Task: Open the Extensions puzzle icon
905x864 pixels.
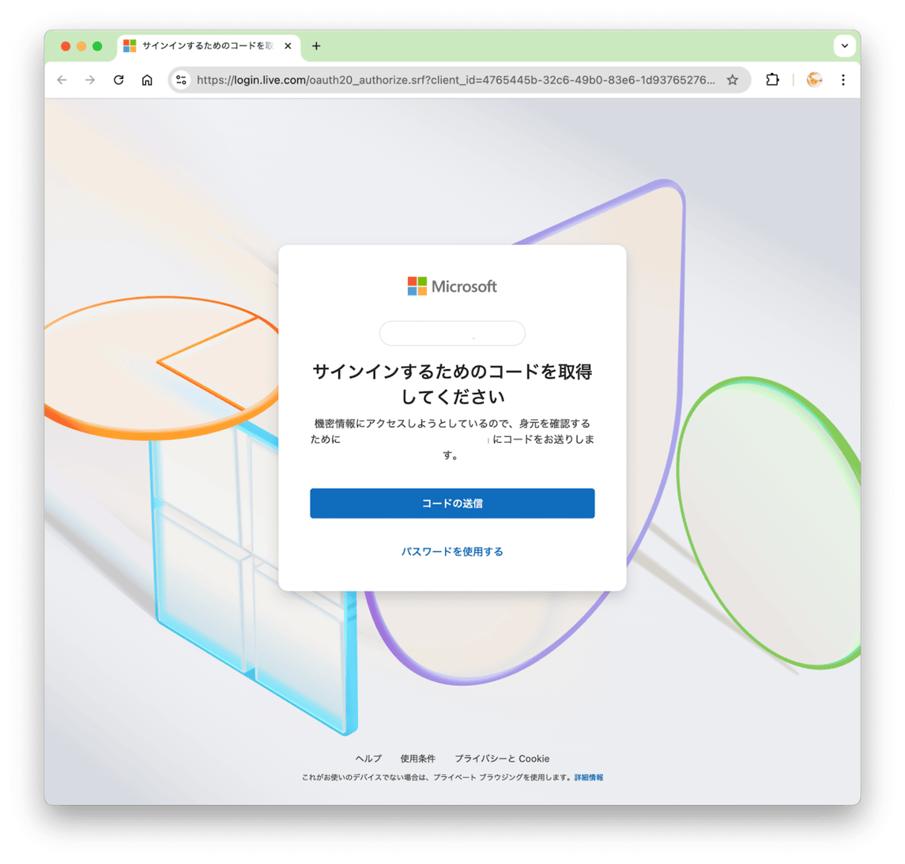Action: coord(773,80)
